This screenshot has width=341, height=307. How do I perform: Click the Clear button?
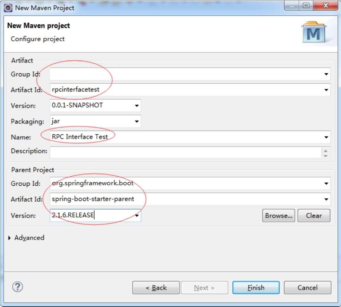[314, 215]
